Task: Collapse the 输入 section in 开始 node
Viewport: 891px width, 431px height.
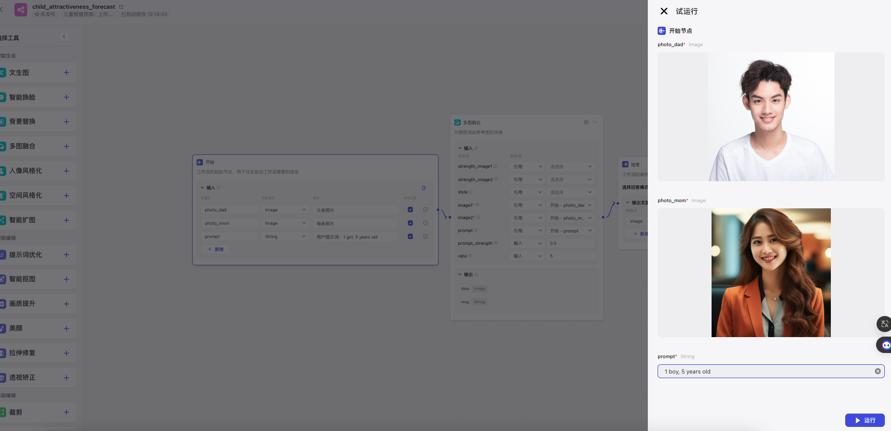Action: click(202, 188)
